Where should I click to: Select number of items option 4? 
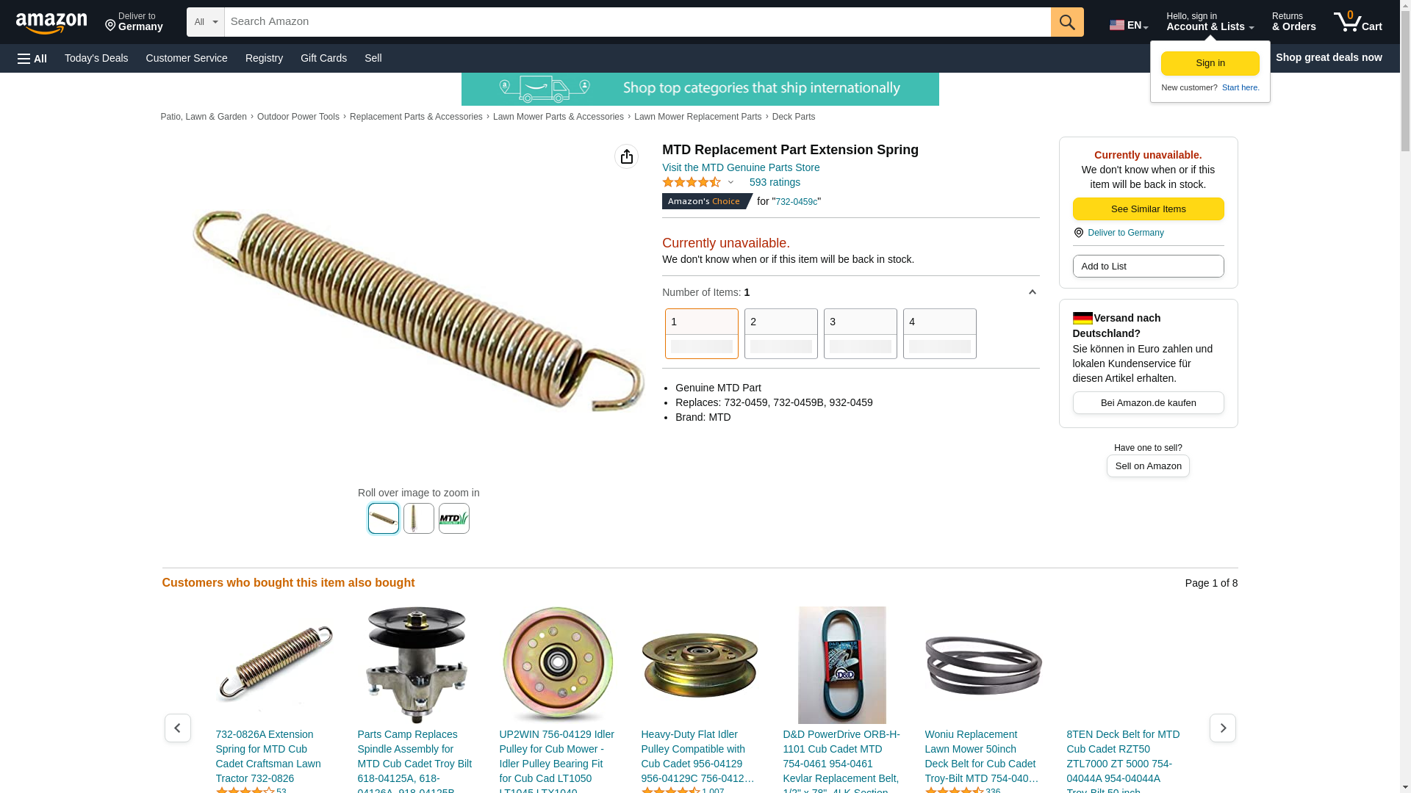[x=939, y=333]
